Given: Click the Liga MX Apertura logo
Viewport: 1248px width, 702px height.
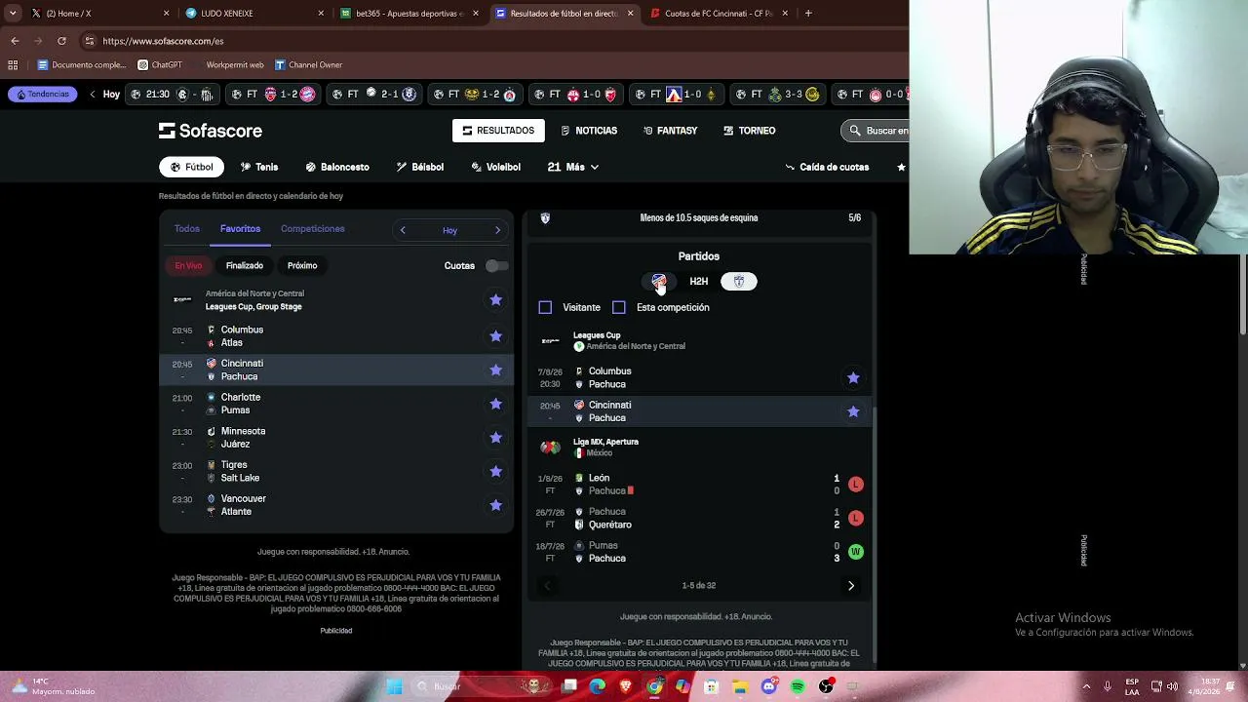Looking at the screenshot, I should pyautogui.click(x=551, y=448).
